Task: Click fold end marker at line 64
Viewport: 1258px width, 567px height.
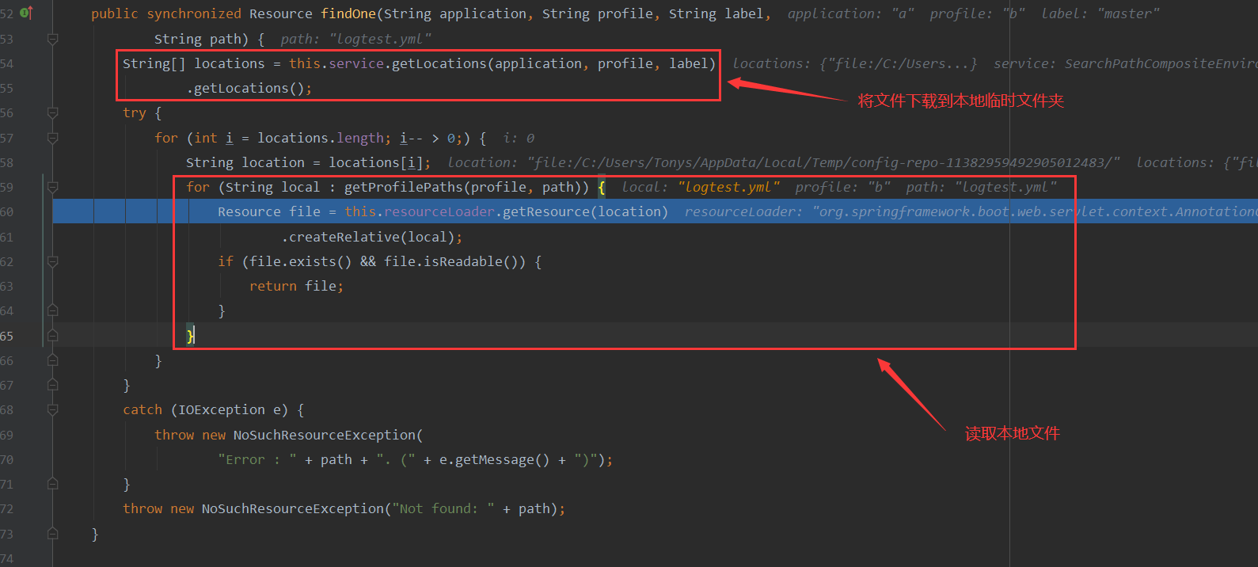Action: (x=53, y=310)
